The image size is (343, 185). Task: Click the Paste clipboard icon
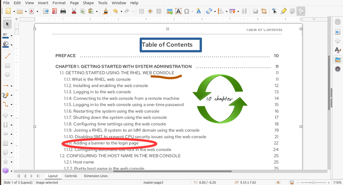91,11
